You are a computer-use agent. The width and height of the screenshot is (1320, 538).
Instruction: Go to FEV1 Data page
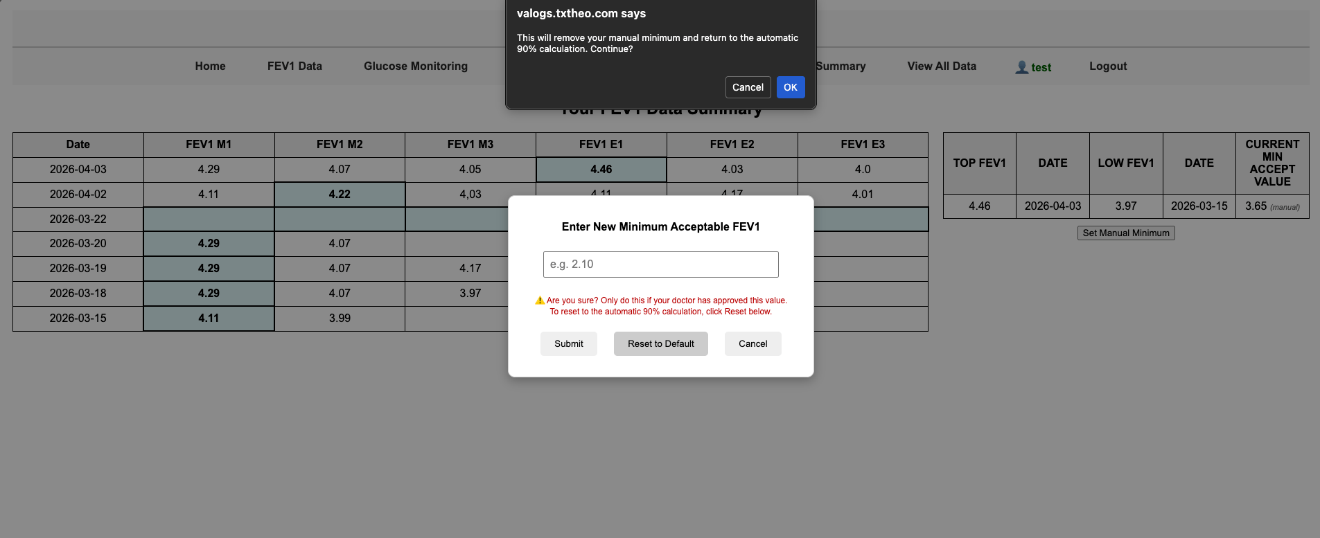point(294,66)
